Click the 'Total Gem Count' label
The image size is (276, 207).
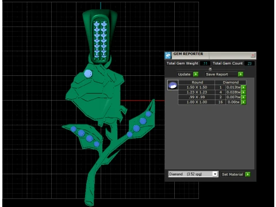point(228,63)
